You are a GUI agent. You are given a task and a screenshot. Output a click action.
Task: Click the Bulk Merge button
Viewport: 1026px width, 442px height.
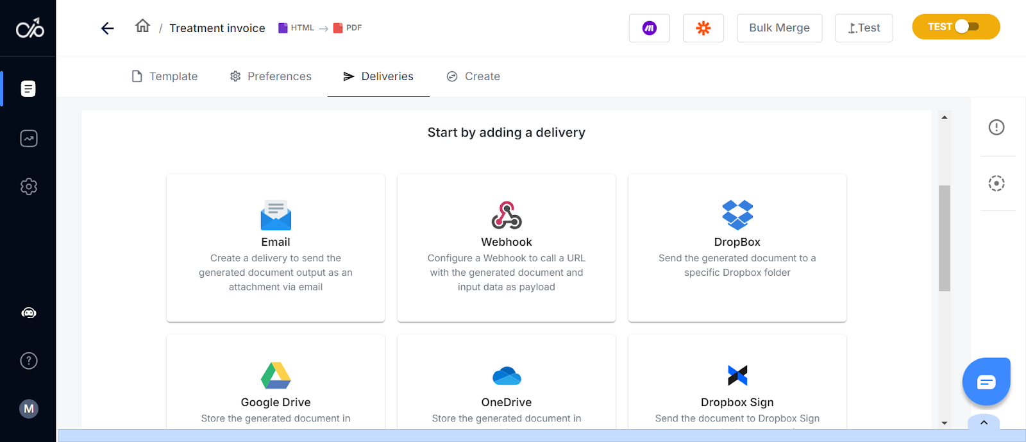(779, 28)
